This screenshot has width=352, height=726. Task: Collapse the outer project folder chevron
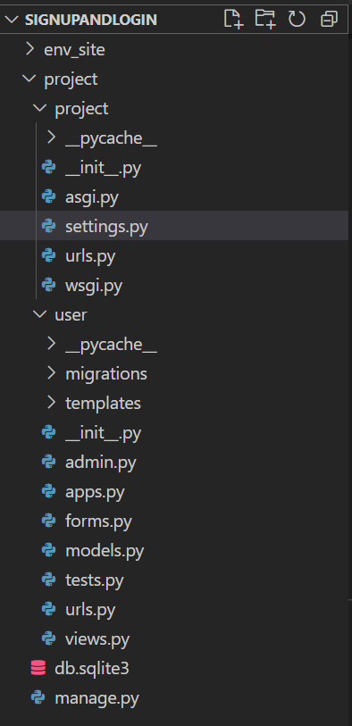[30, 79]
